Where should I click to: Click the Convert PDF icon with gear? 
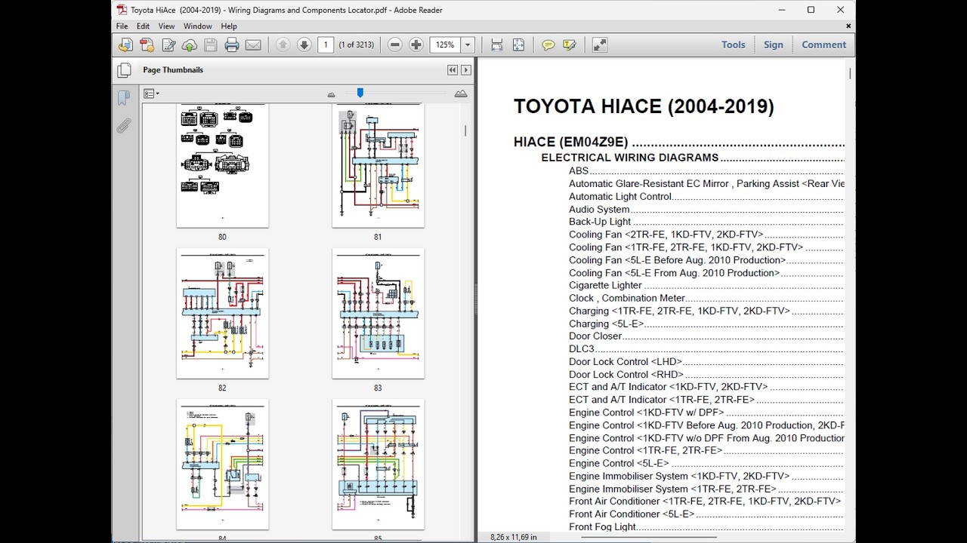pyautogui.click(x=147, y=45)
